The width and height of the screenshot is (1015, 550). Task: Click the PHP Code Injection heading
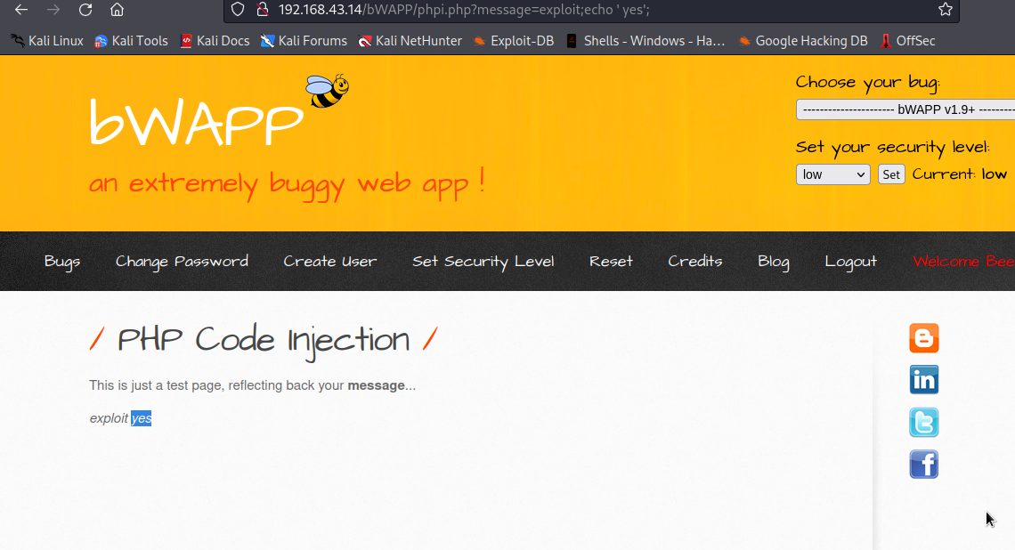(x=264, y=340)
